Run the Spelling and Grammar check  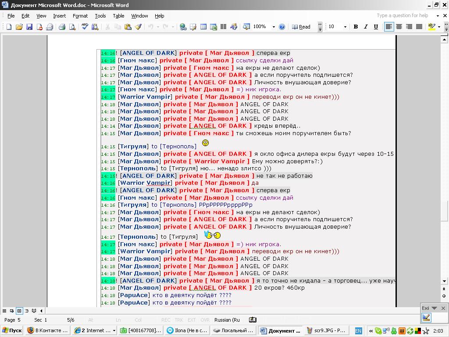click(85, 27)
